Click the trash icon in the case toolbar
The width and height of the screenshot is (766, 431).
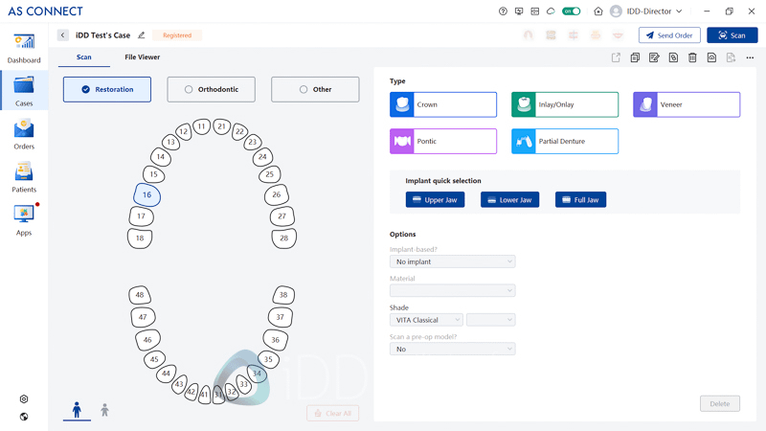tap(692, 58)
